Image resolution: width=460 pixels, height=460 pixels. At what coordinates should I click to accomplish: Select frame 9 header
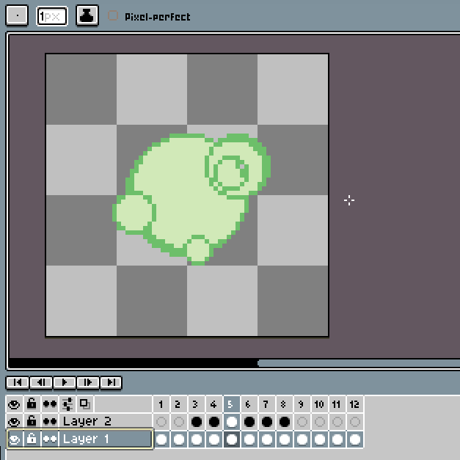click(x=302, y=404)
